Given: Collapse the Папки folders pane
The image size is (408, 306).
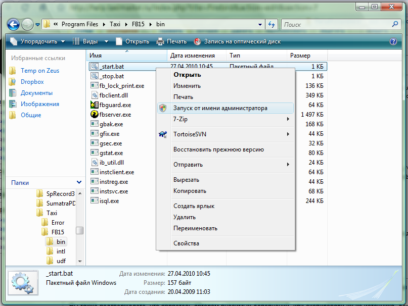Looking at the screenshot, I should [79, 183].
